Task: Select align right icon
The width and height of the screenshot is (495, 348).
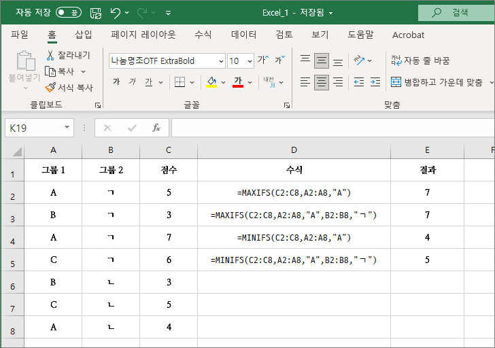Action: tap(338, 82)
